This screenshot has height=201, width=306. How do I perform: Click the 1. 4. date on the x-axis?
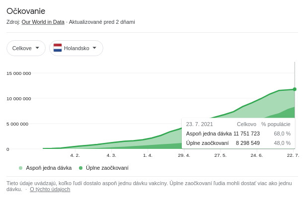pos(148,155)
